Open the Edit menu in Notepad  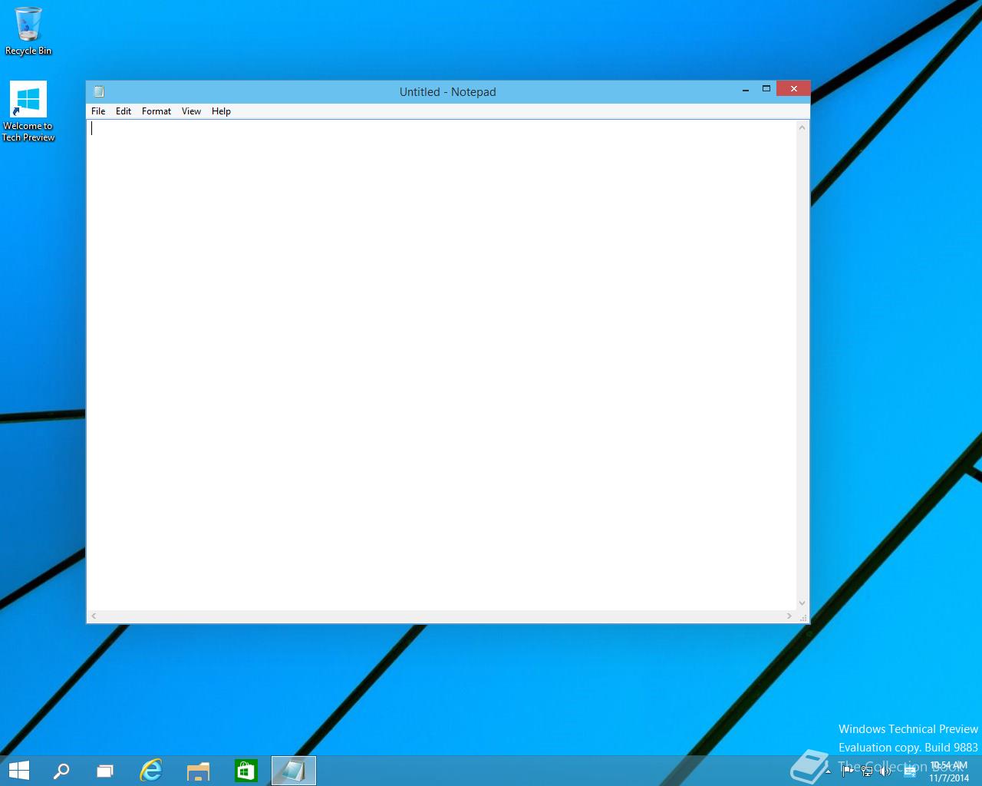pyautogui.click(x=124, y=111)
